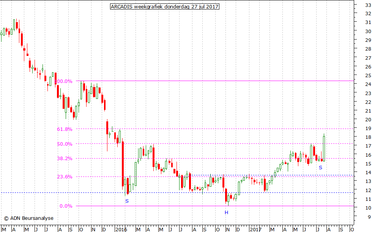Click price axis value '29'
The width and height of the screenshot is (372, 232).
pos(368,40)
